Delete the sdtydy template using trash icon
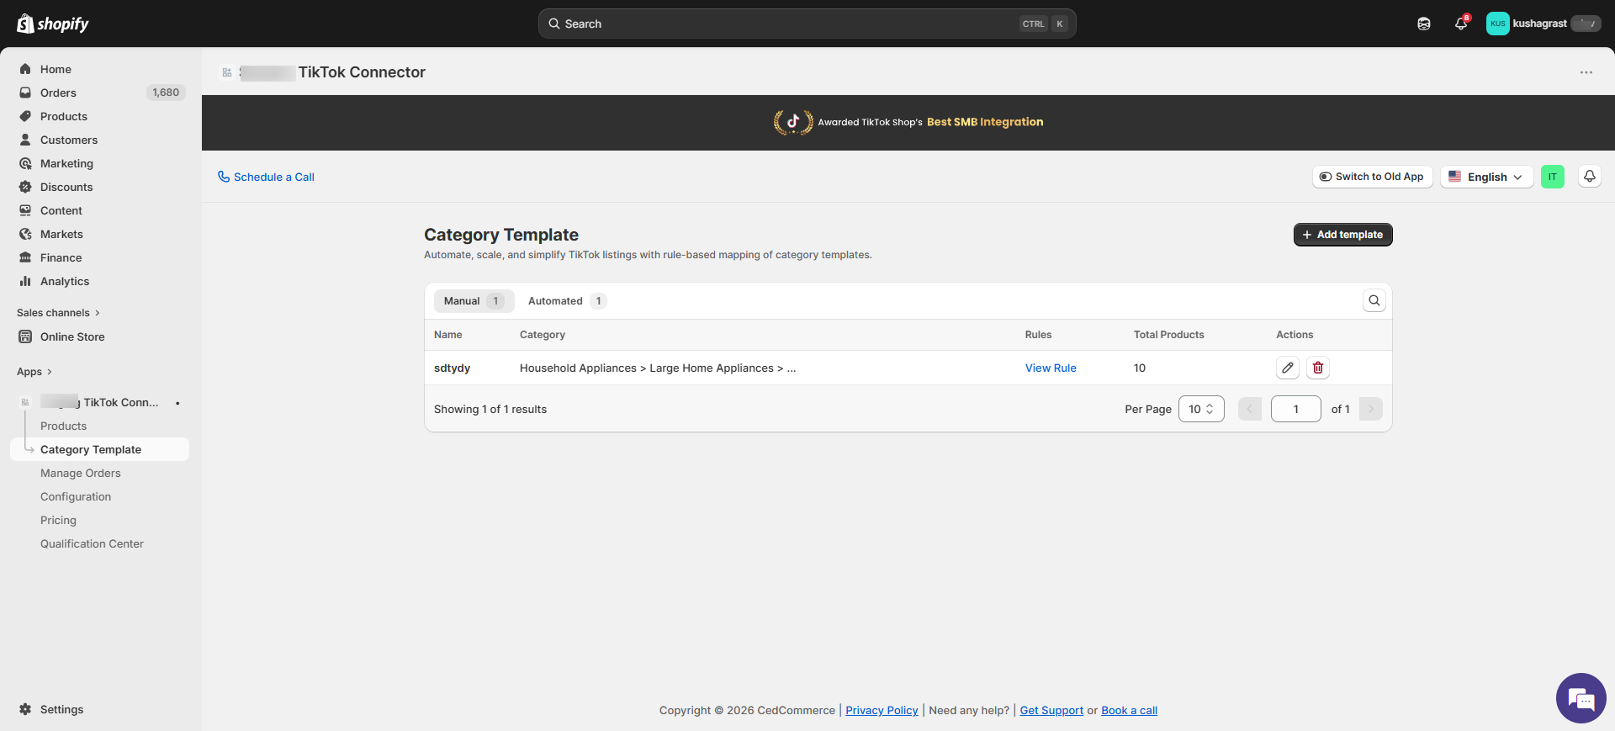Screen dimensions: 1615x731 pyautogui.click(x=1318, y=368)
